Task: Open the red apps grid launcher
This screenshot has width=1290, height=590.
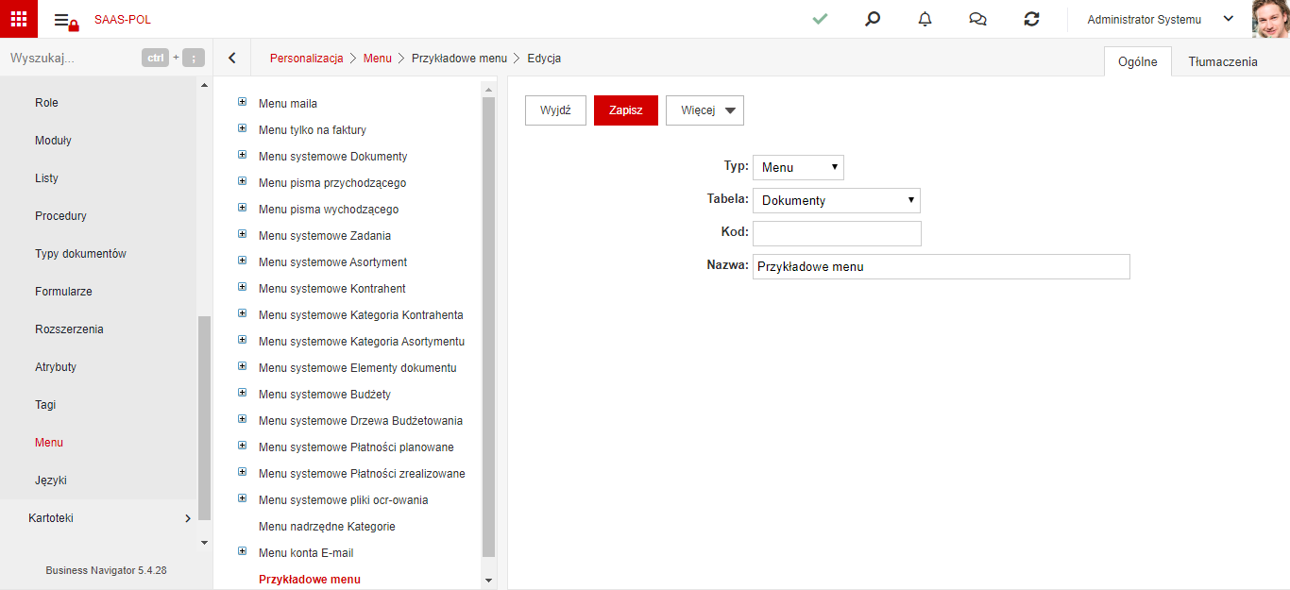Action: pos(19,19)
